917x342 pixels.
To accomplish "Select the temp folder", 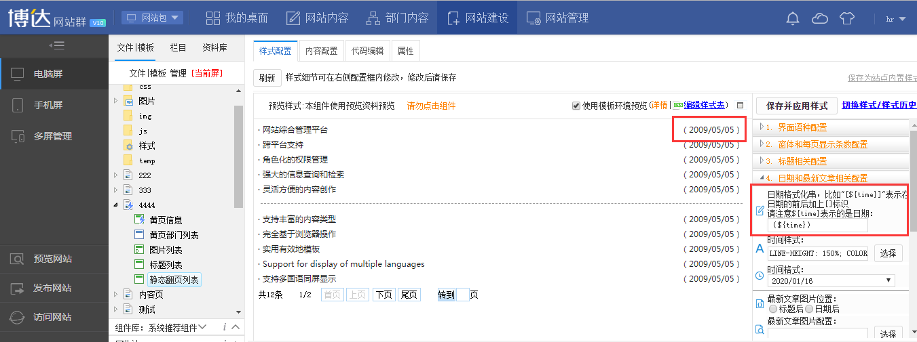I will point(147,161).
